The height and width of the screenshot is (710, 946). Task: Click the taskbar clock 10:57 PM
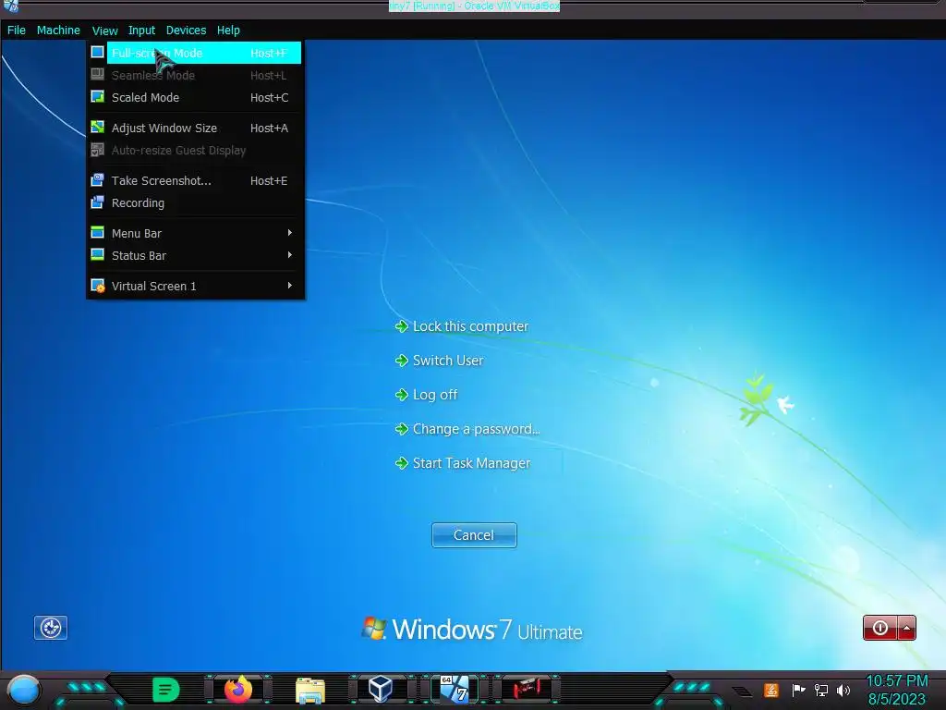pyautogui.click(x=897, y=681)
